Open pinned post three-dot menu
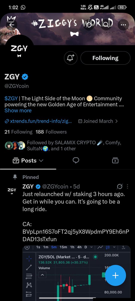The image size is (135, 301). 128,186
